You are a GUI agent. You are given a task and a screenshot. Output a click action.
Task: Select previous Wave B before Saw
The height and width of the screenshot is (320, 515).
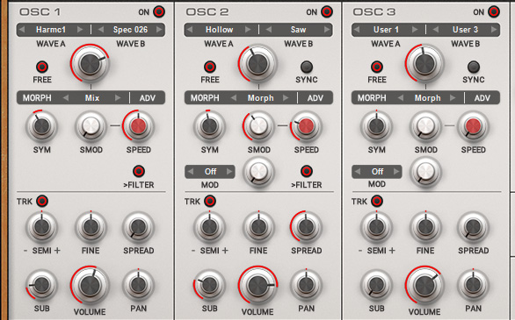point(268,30)
